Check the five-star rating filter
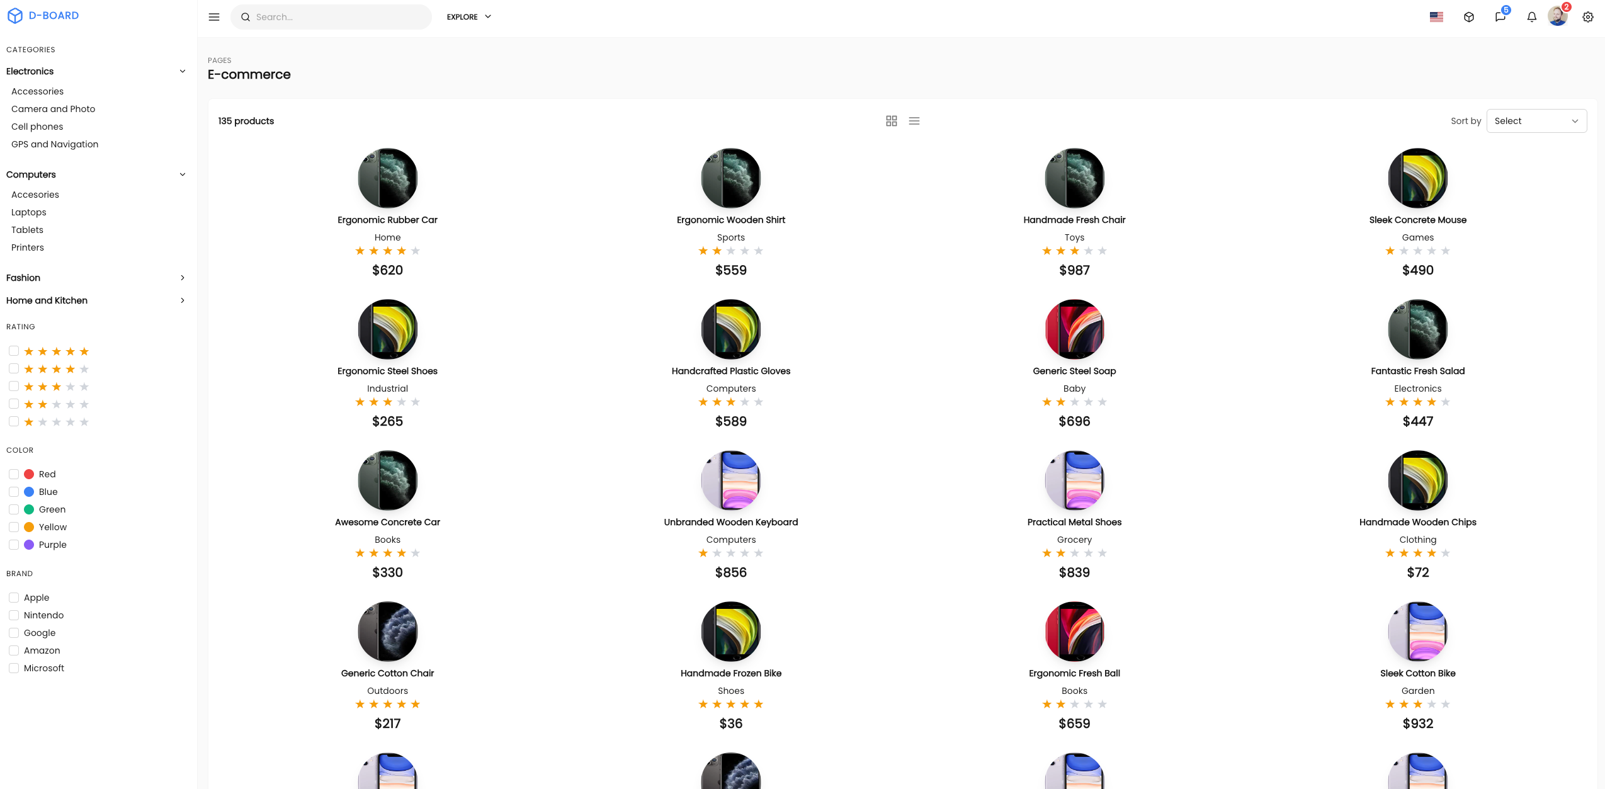Screen dimensions: 1605x789 tap(14, 351)
